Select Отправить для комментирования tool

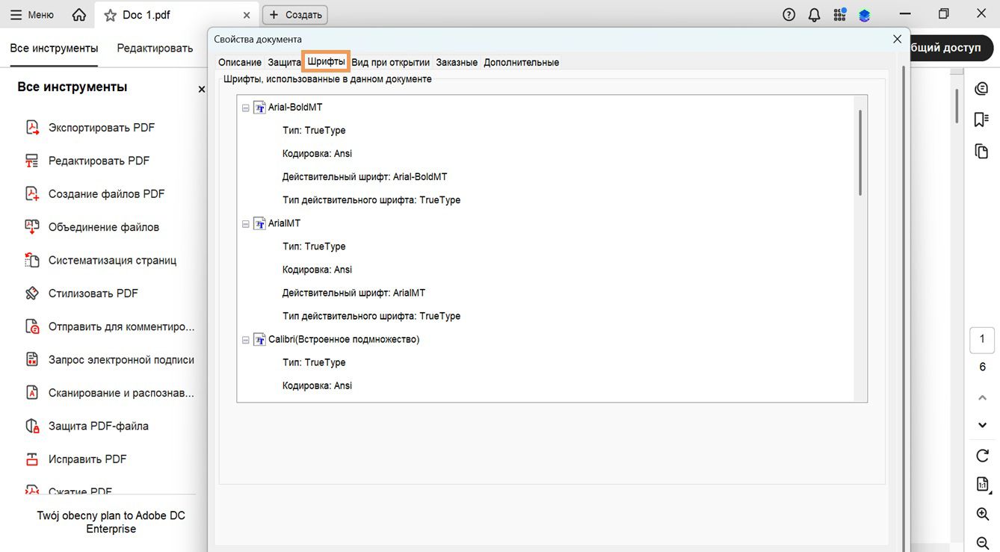pyautogui.click(x=109, y=326)
